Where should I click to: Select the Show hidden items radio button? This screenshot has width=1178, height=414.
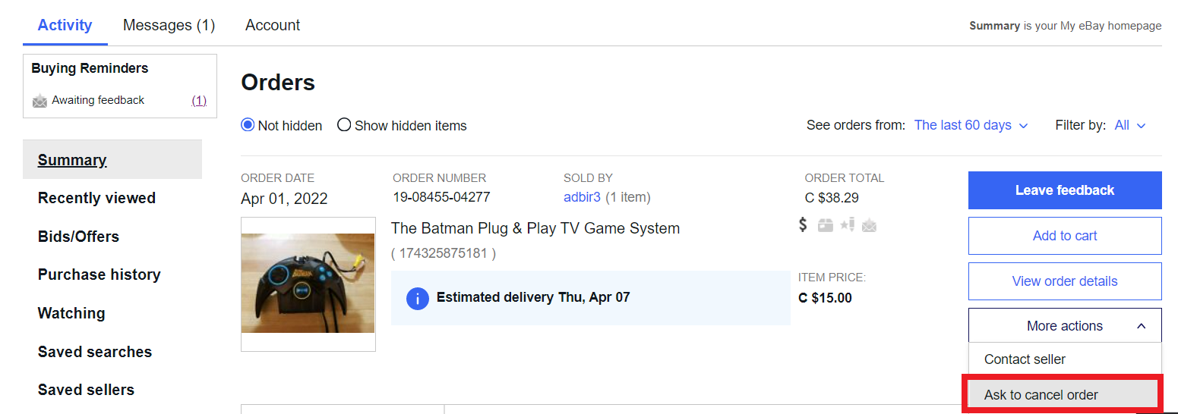pyautogui.click(x=344, y=125)
